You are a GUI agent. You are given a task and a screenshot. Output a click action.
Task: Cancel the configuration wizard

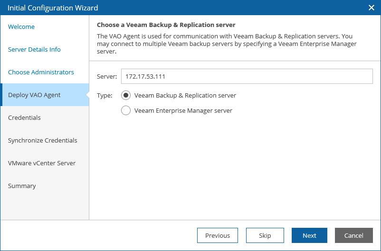click(x=354, y=235)
